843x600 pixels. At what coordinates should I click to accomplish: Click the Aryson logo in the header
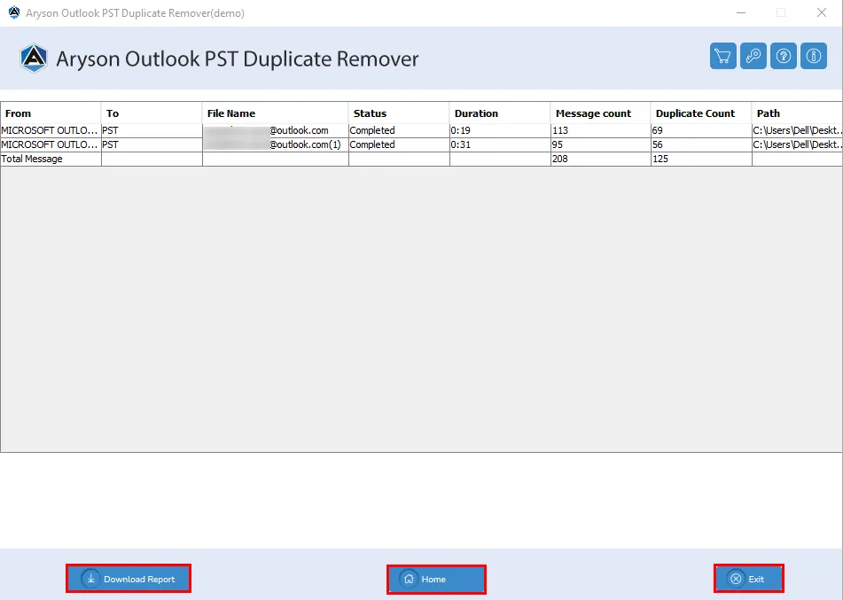34,58
